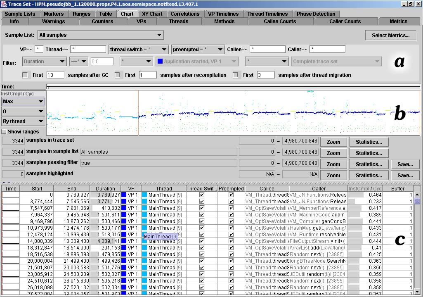Minimize the Trace Set window

coord(403,4)
